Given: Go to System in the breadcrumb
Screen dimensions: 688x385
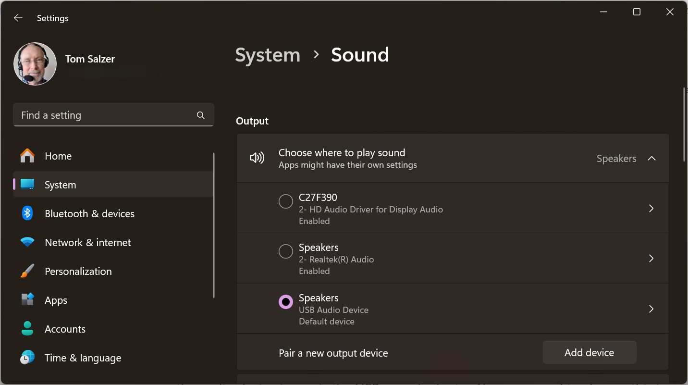Looking at the screenshot, I should click(x=268, y=55).
